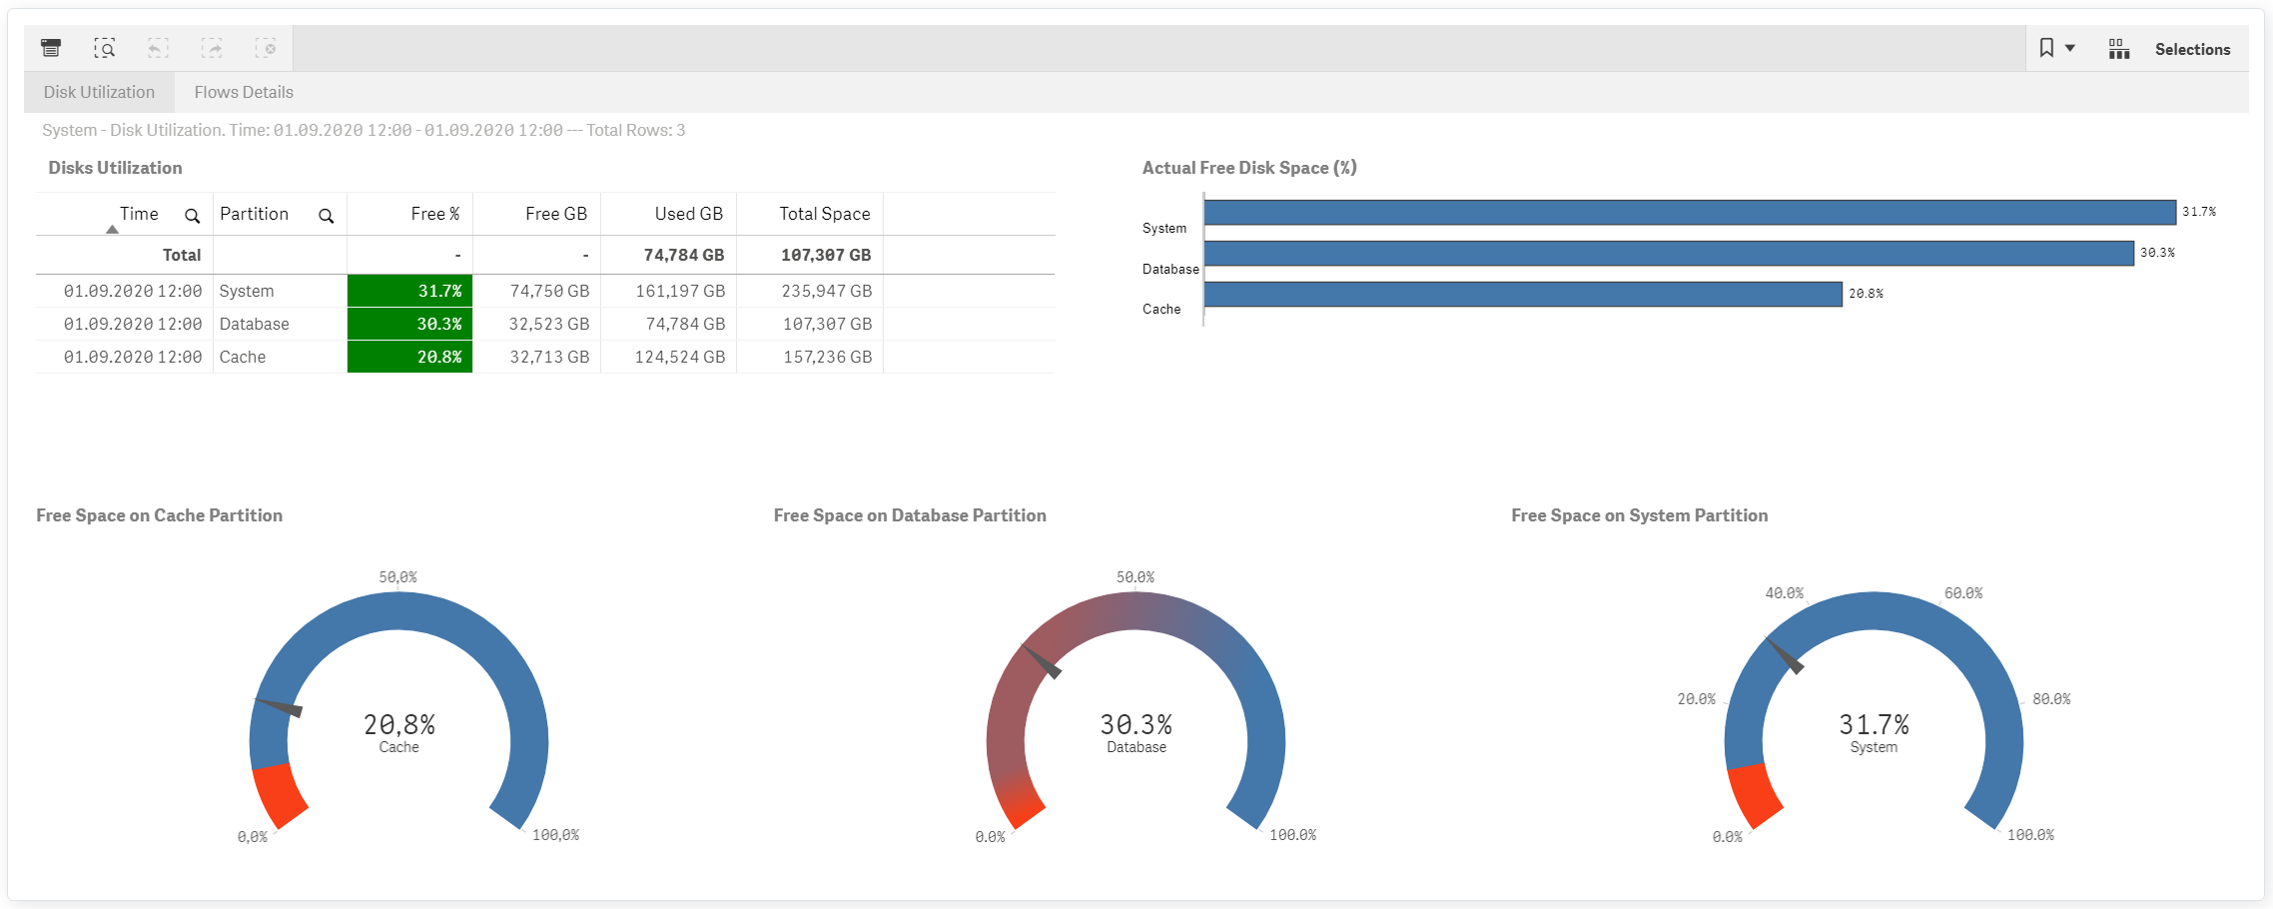This screenshot has width=2273, height=909.
Task: Switch to the Flows Details tab
Action: [x=244, y=92]
